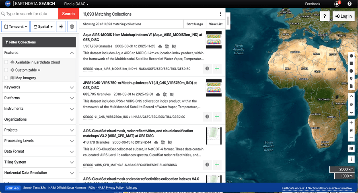Viewport: 358px width, 193px height.
Task: Expand the Platforms filter section
Action: click(39, 98)
